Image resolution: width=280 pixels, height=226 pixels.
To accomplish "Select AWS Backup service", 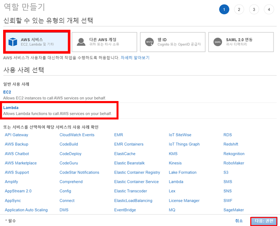I will 16,144.
